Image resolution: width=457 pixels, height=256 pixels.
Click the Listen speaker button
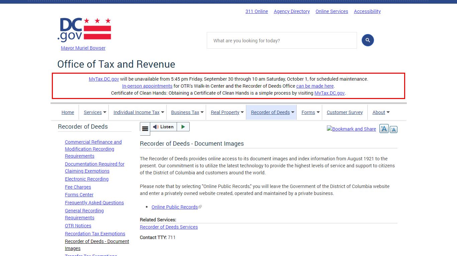[163, 127]
